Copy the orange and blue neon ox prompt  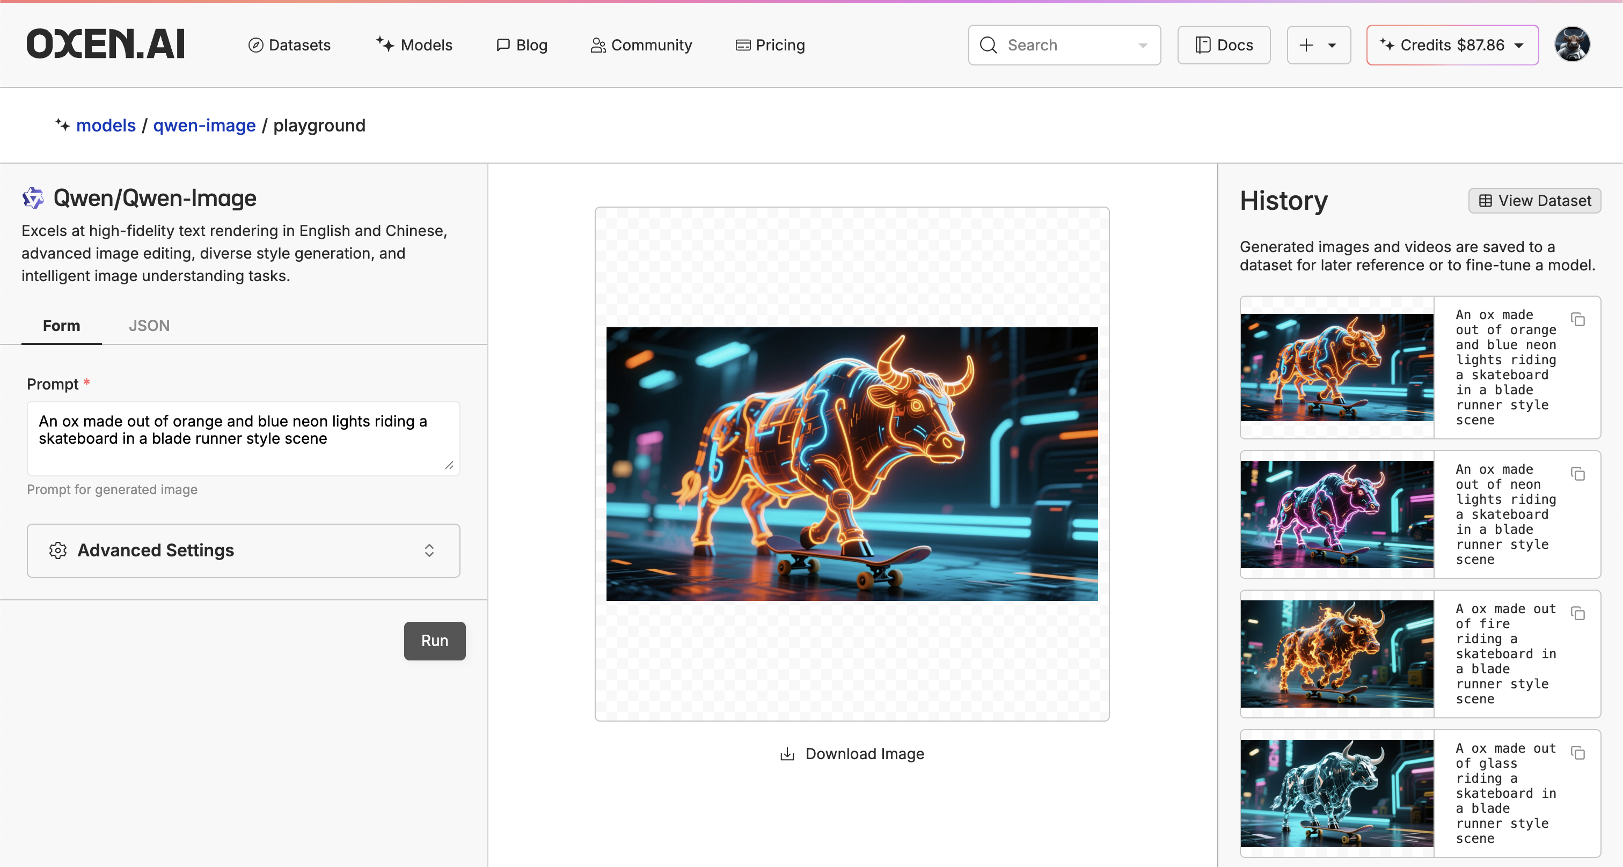click(1577, 320)
